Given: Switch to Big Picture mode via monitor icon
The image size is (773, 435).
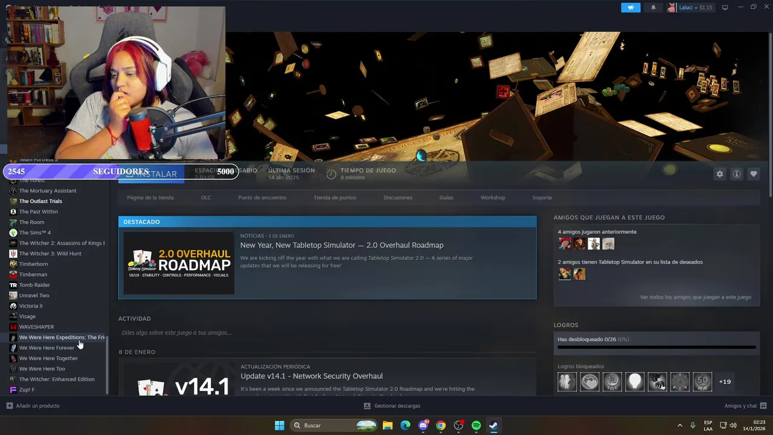Looking at the screenshot, I should [725, 7].
